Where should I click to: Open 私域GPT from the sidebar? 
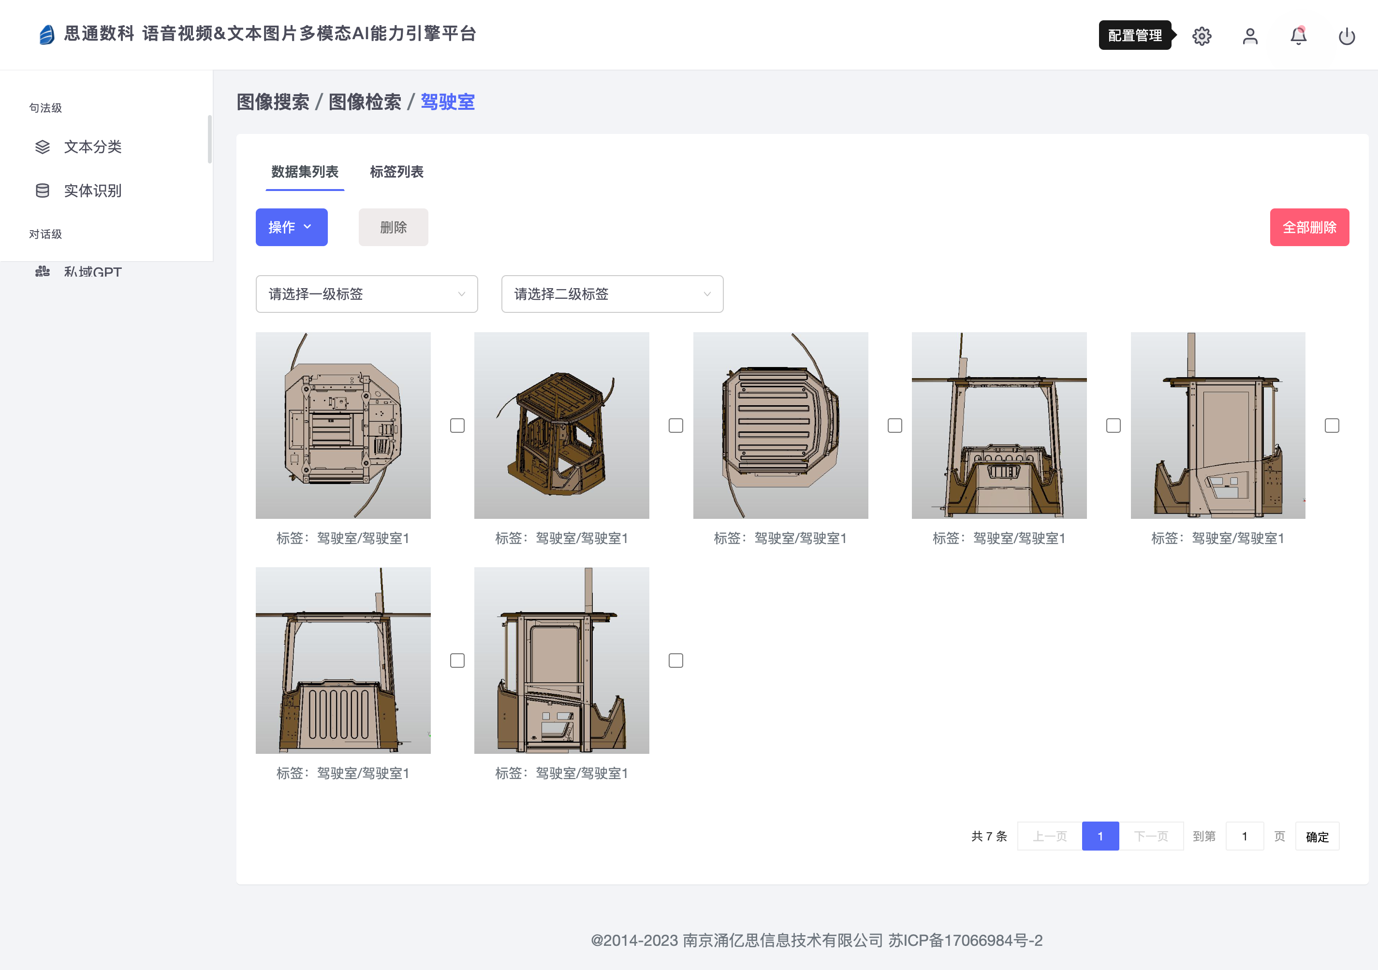(x=92, y=271)
